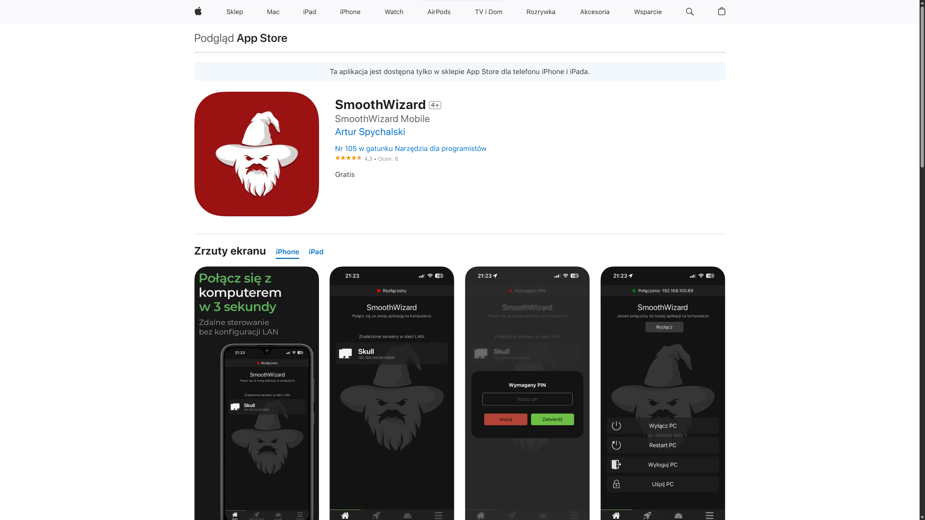Open Nr 105 Narzędzia dla programistów link
Viewport: 925px width, 520px height.
(x=410, y=148)
